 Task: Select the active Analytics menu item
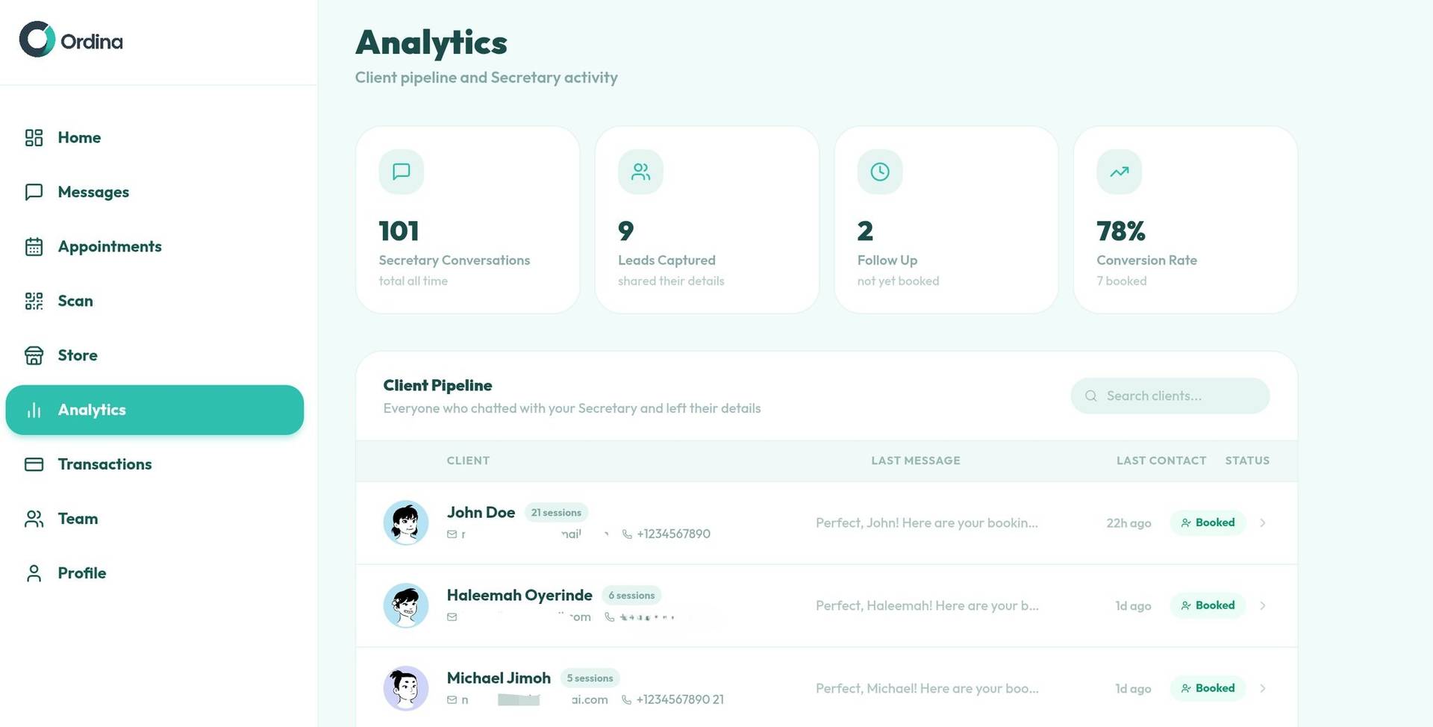click(x=154, y=410)
